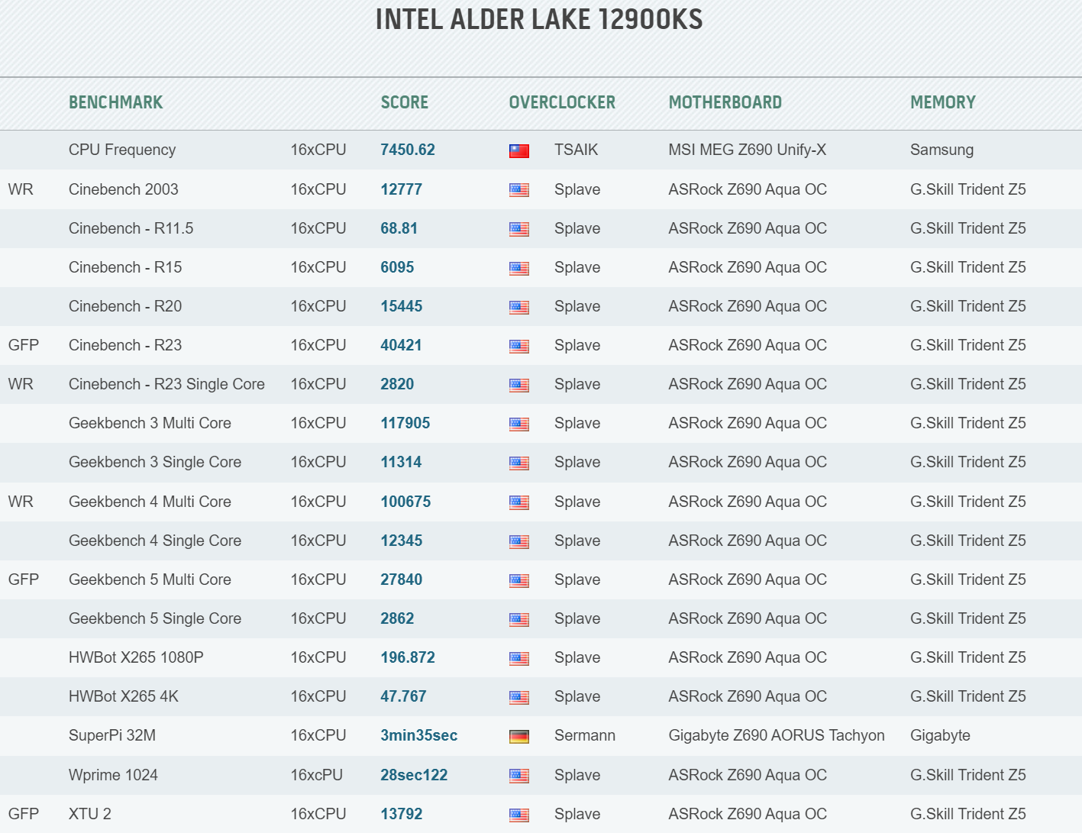The width and height of the screenshot is (1082, 833).
Task: Click Intel Alder Lake 12900KS title
Action: [539, 19]
